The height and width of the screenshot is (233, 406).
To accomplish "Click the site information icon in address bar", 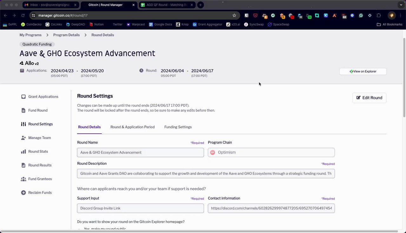I will [33, 15].
